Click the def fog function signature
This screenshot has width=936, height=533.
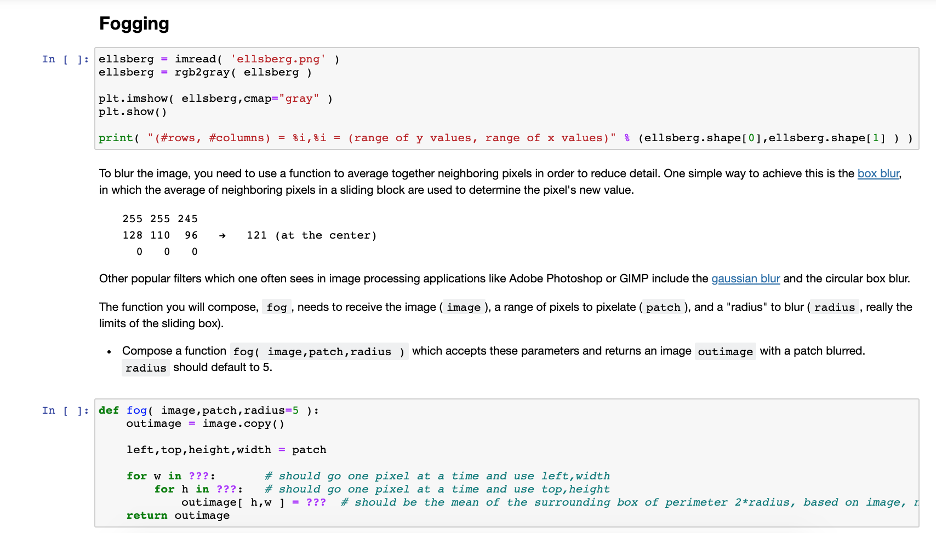[208, 410]
